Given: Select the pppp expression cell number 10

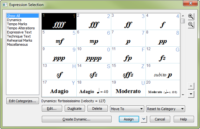Looking at the screenshot, I should click(94, 55).
